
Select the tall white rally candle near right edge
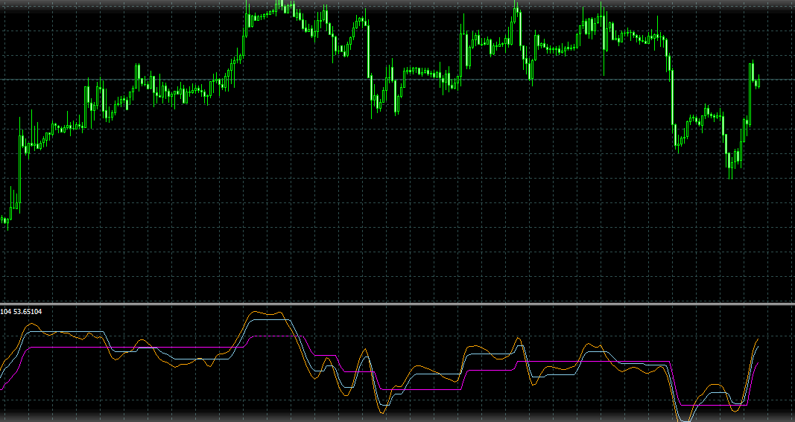pyautogui.click(x=750, y=93)
